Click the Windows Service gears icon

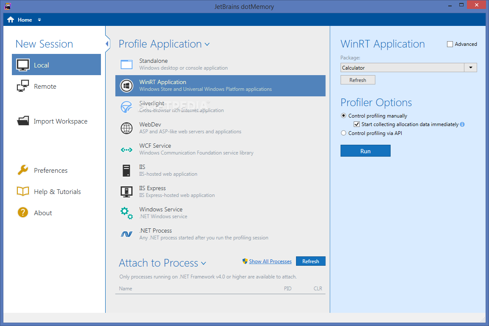(127, 213)
